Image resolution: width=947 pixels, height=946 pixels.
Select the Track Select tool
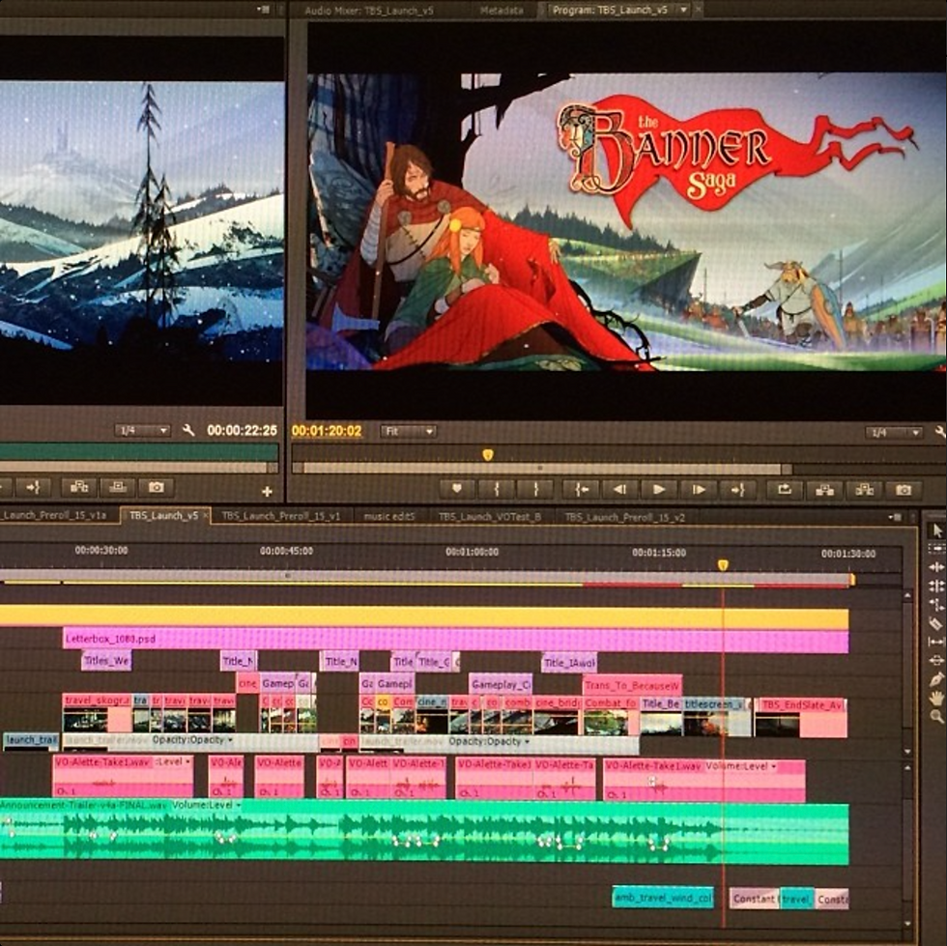pos(936,549)
